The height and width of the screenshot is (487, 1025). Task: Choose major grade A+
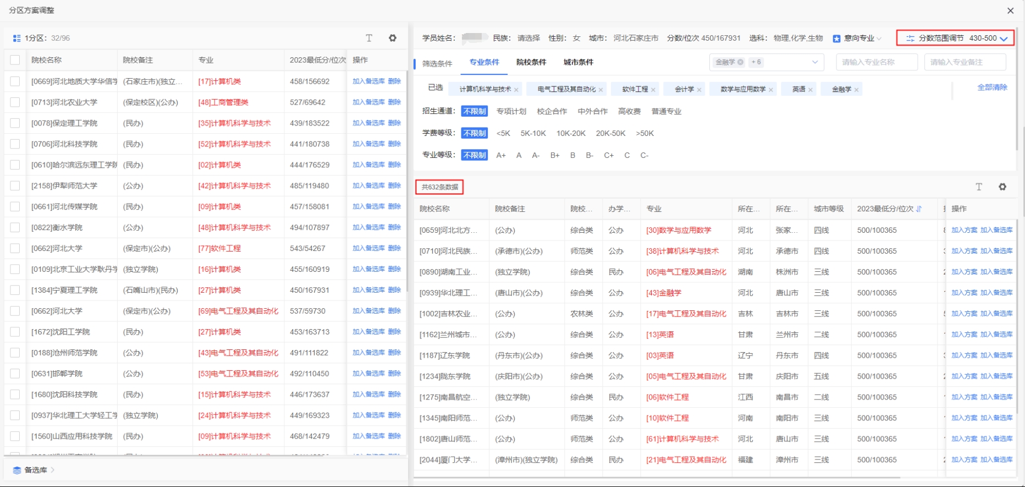click(501, 155)
